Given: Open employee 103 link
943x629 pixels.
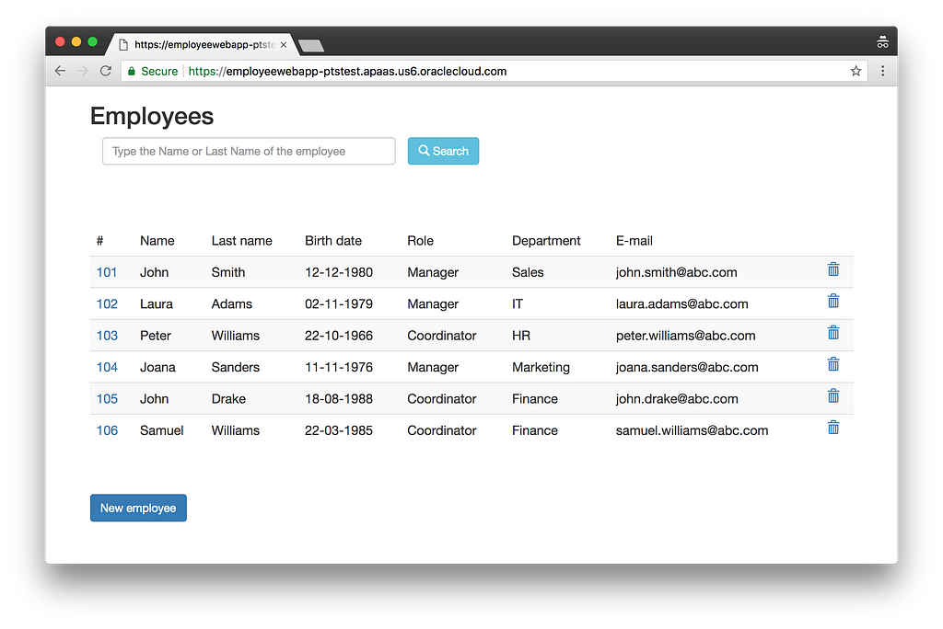Looking at the screenshot, I should pos(107,336).
